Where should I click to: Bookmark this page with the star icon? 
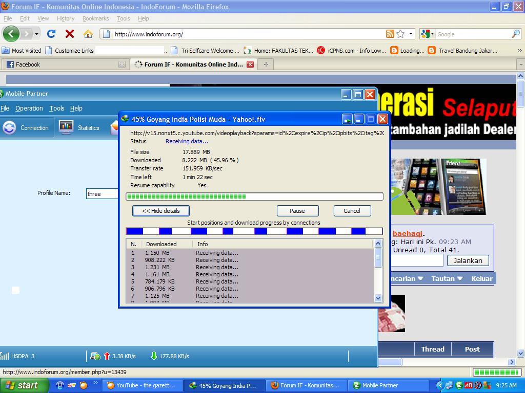point(400,34)
